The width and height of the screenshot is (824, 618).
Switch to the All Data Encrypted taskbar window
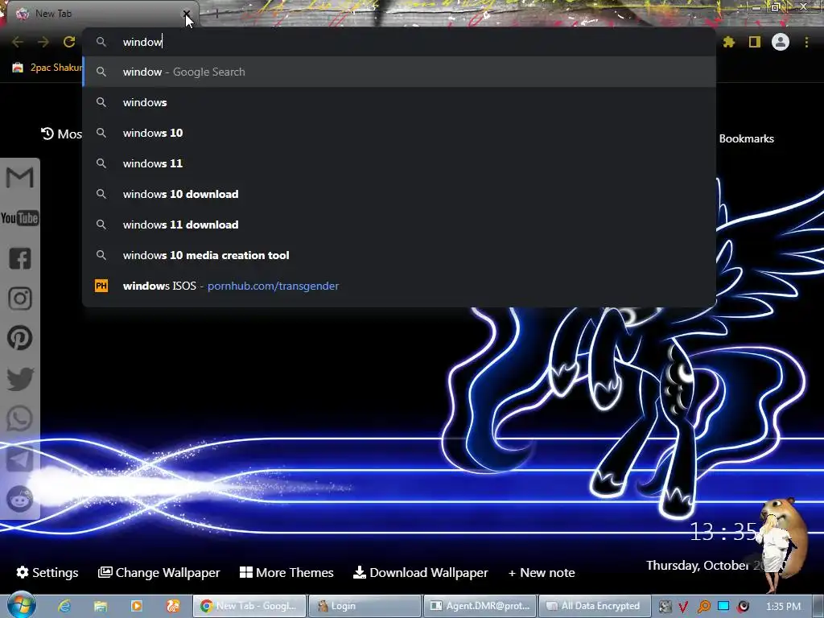tap(595, 606)
